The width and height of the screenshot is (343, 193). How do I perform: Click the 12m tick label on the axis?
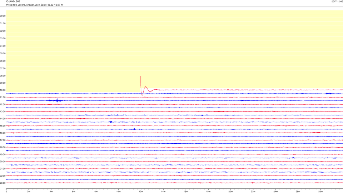coord(141,192)
